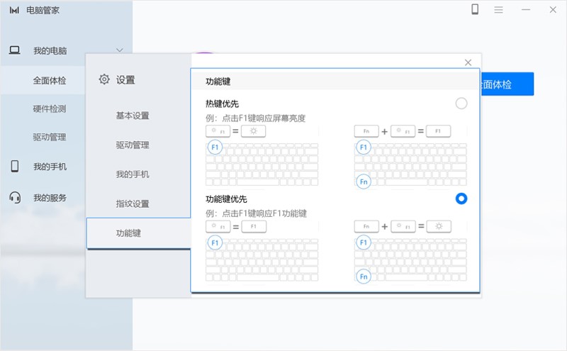567x351 pixels.
Task: Click the 功能键 section header
Action: pos(218,82)
